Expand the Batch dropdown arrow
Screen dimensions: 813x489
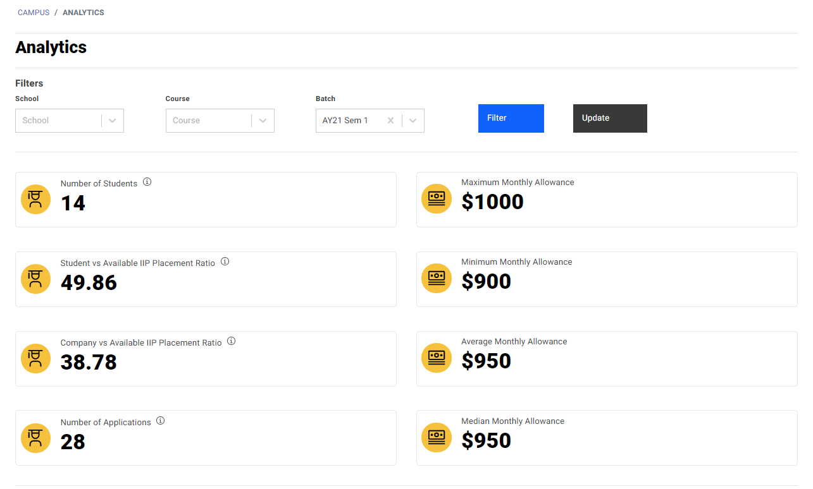coord(413,121)
